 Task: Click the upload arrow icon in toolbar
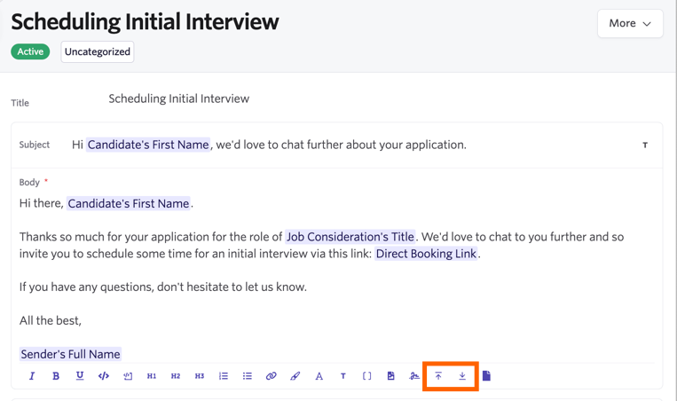(438, 376)
